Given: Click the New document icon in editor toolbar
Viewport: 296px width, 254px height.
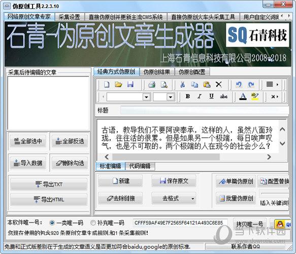Looking at the screenshot, I should [x=107, y=84].
